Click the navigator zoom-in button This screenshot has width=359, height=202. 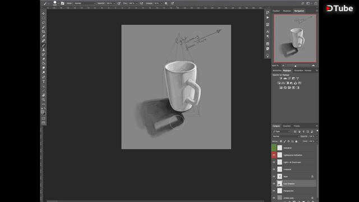(313, 66)
